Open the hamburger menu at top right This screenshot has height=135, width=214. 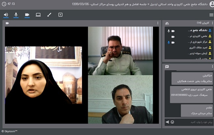[x=211, y=15]
